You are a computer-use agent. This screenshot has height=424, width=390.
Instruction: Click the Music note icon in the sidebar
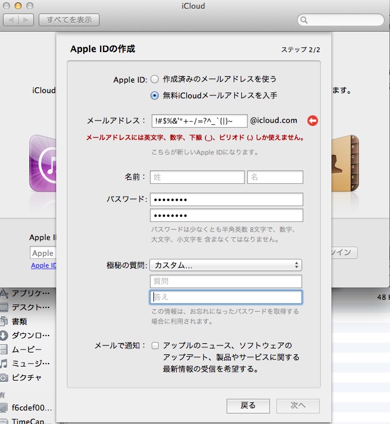[4, 364]
